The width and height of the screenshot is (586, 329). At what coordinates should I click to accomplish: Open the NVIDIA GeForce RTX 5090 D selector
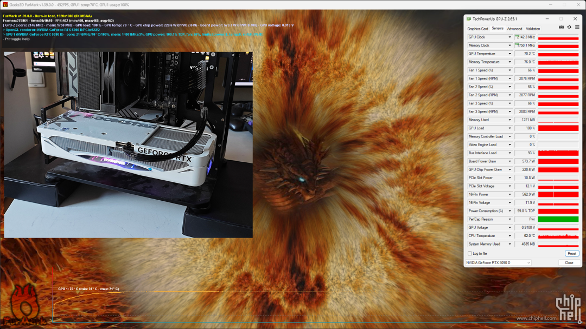(498, 262)
